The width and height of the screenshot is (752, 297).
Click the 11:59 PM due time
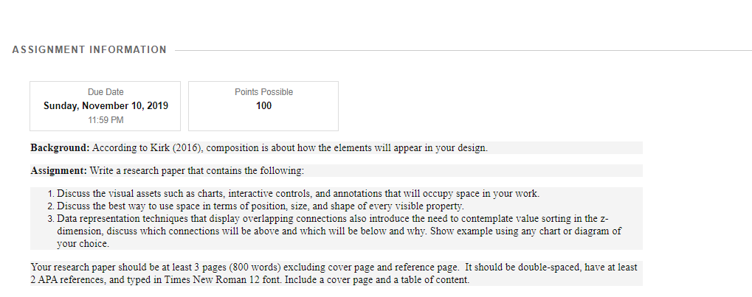pyautogui.click(x=106, y=120)
